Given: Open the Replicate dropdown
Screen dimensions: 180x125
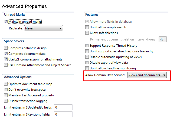Looking at the screenshot, I should (x=43, y=28).
